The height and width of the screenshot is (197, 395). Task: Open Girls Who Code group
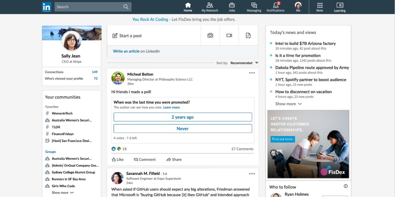point(63,186)
